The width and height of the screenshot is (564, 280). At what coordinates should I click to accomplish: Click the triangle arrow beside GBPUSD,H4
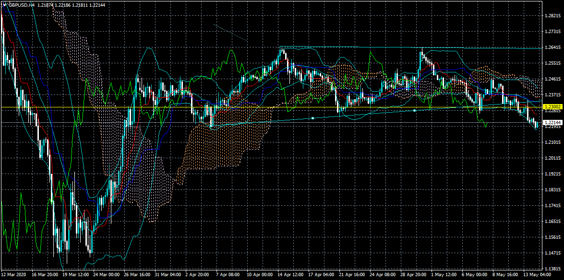(x=5, y=4)
